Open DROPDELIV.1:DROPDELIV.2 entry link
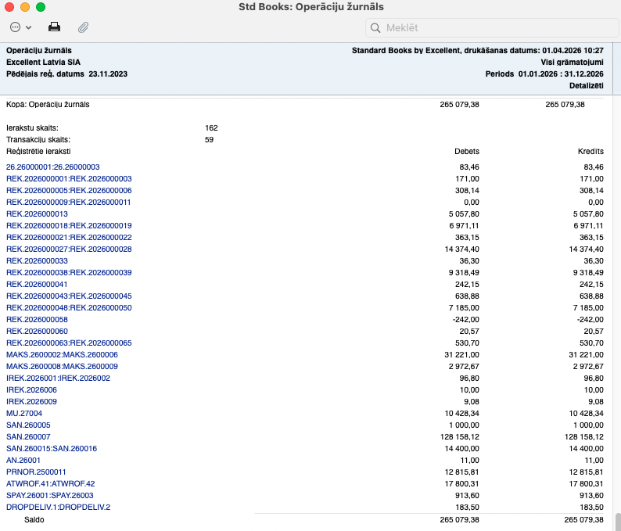Screen dimensions: 621x531 point(58,508)
